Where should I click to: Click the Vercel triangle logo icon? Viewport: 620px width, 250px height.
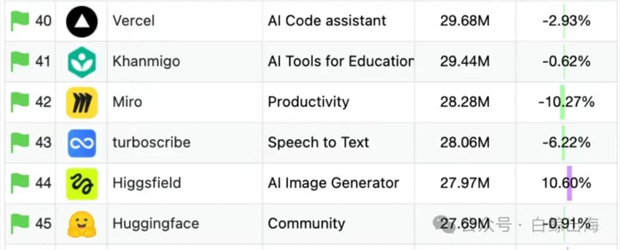(x=82, y=21)
